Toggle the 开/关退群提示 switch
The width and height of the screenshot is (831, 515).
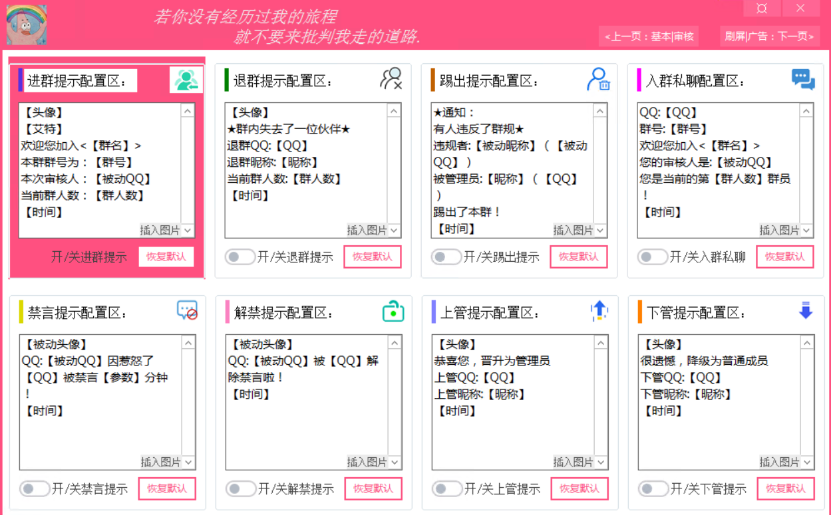[x=240, y=257]
